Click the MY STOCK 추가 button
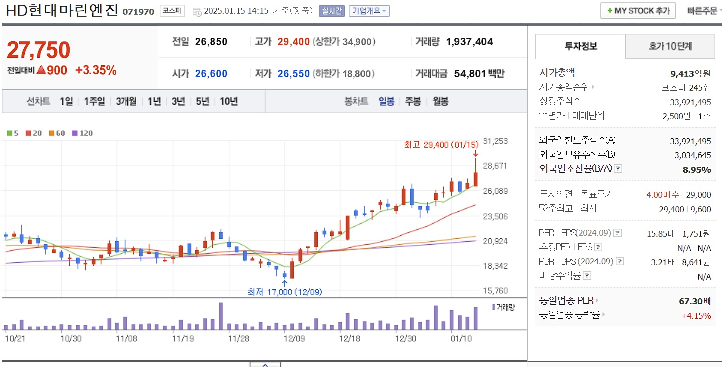This screenshot has height=367, width=722. [638, 11]
